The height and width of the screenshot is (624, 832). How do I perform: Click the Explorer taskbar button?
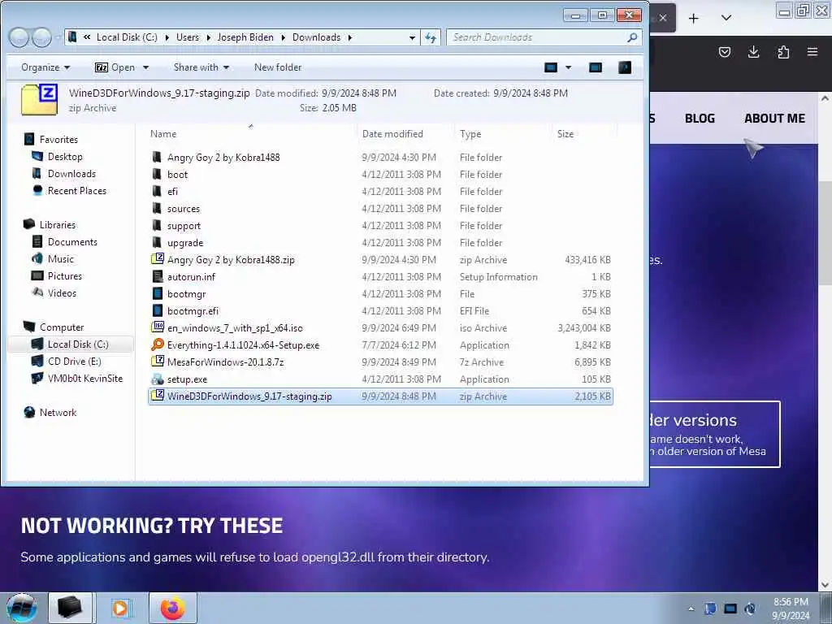[70, 608]
